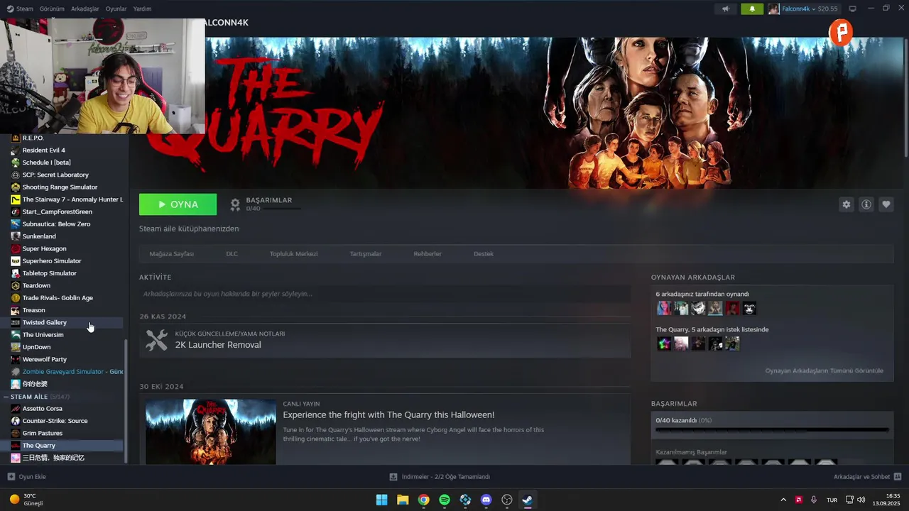
Task: Open the Windows Start menu
Action: click(381, 500)
